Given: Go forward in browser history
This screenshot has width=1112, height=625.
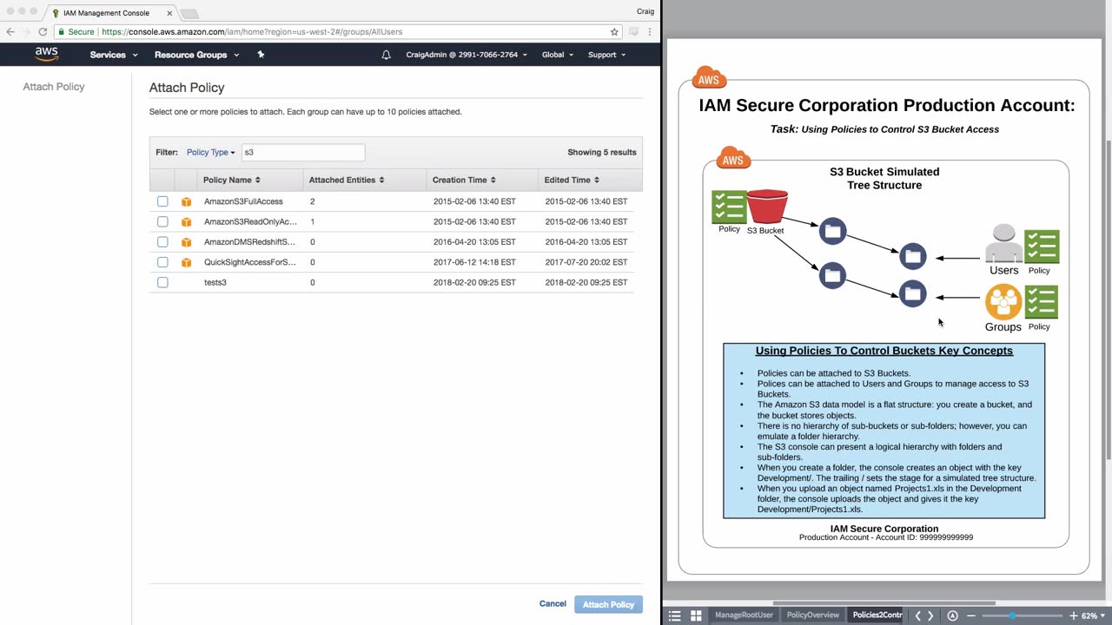Looking at the screenshot, I should coord(25,32).
